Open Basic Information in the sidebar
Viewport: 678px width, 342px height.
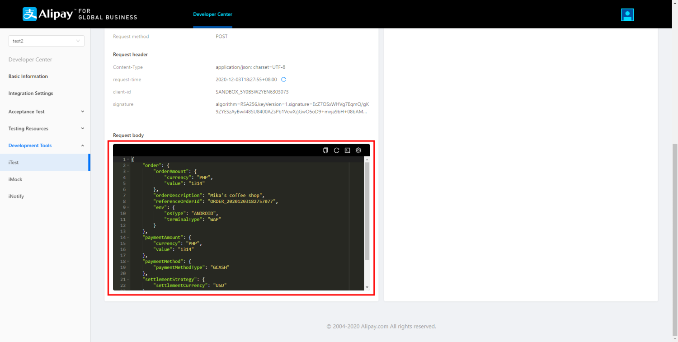pos(28,76)
